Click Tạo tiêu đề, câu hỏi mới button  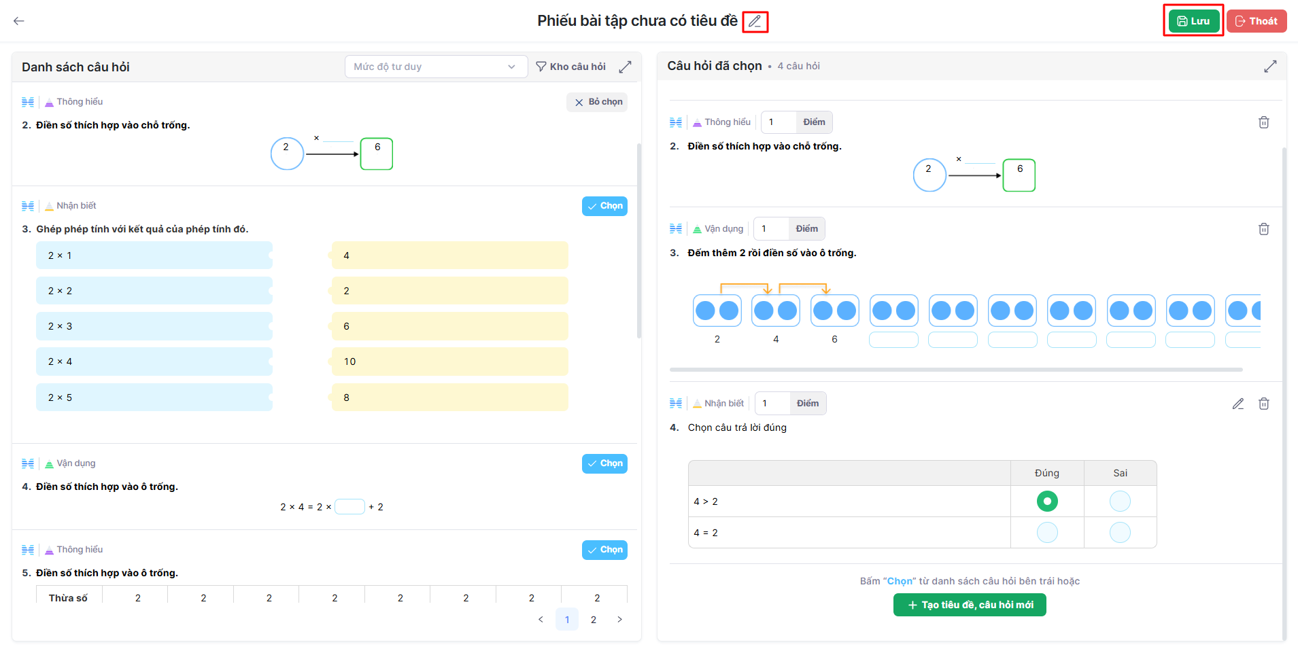click(970, 605)
